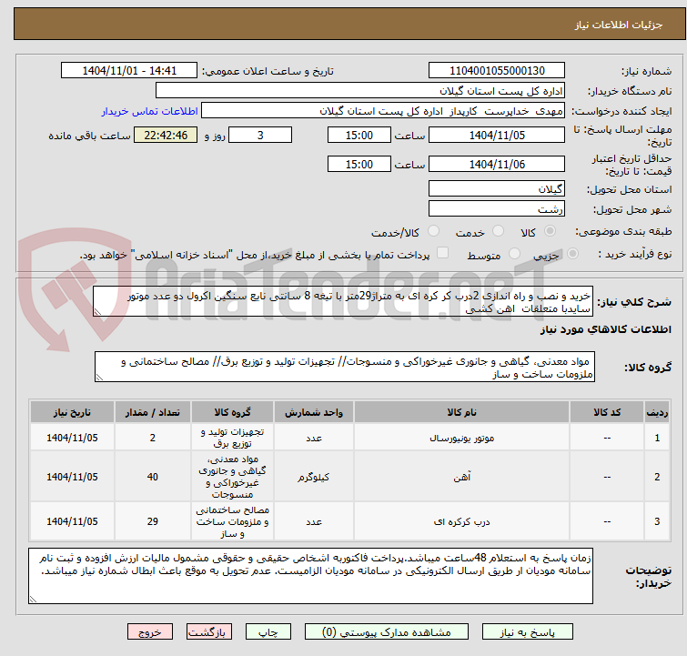
Task: Click quantity cell showing 40
Action: click(x=152, y=477)
